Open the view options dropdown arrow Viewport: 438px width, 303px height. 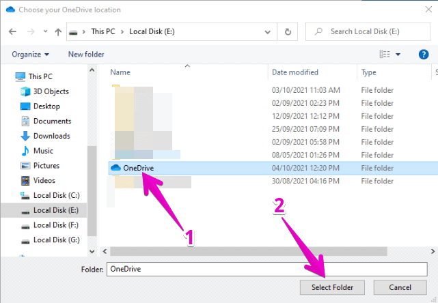[x=398, y=55]
